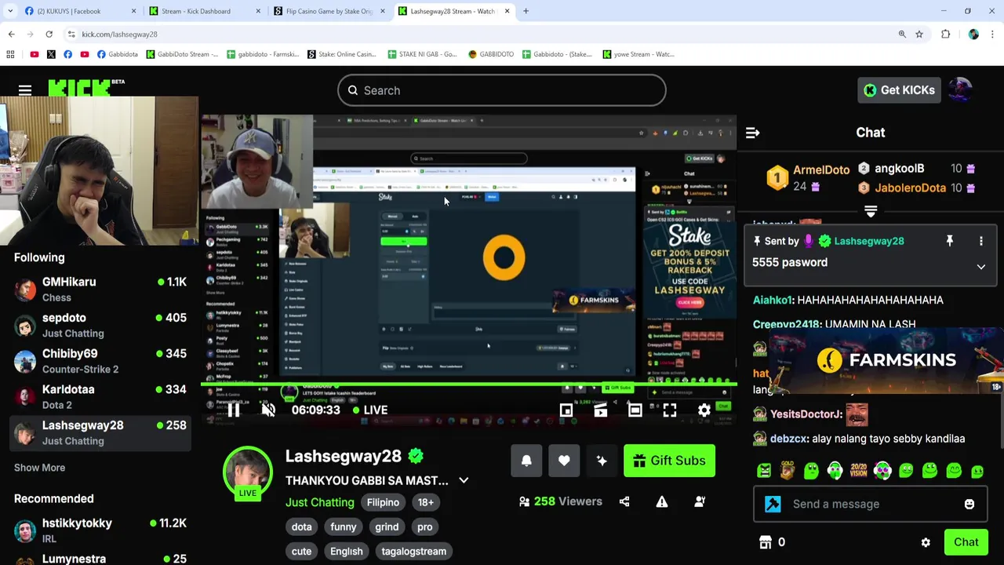1004x565 pixels.
Task: Select the Filipino language tag
Action: 384,502
